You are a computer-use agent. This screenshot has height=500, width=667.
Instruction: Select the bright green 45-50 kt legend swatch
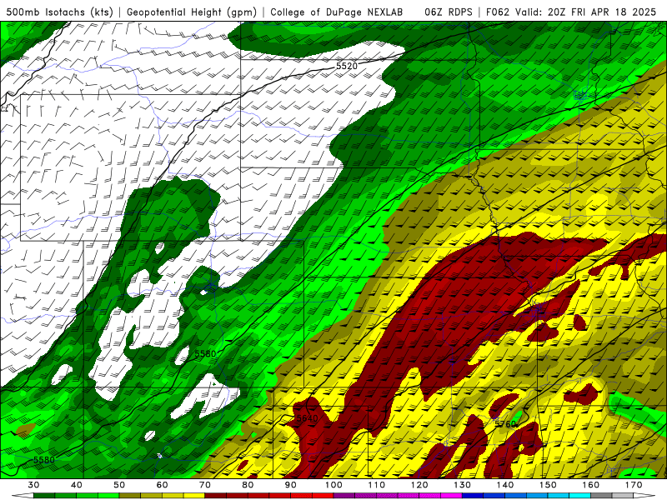tap(108, 496)
